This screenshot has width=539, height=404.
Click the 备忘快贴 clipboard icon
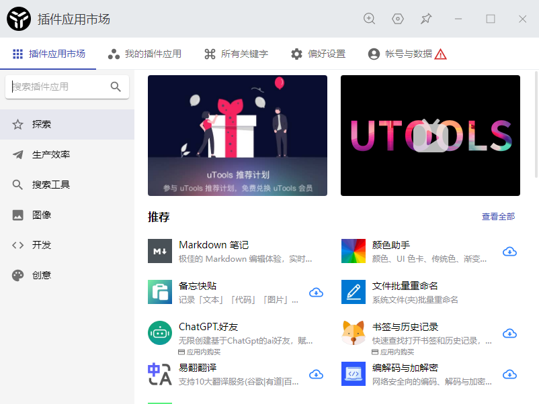pos(160,292)
